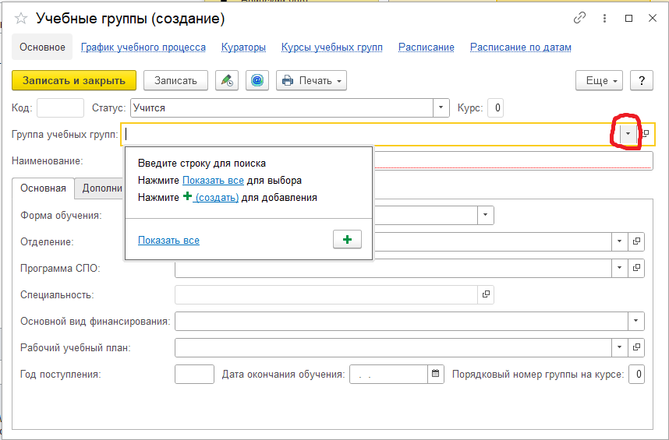Click the @ email toolbar icon
The height and width of the screenshot is (440, 669).
click(257, 80)
